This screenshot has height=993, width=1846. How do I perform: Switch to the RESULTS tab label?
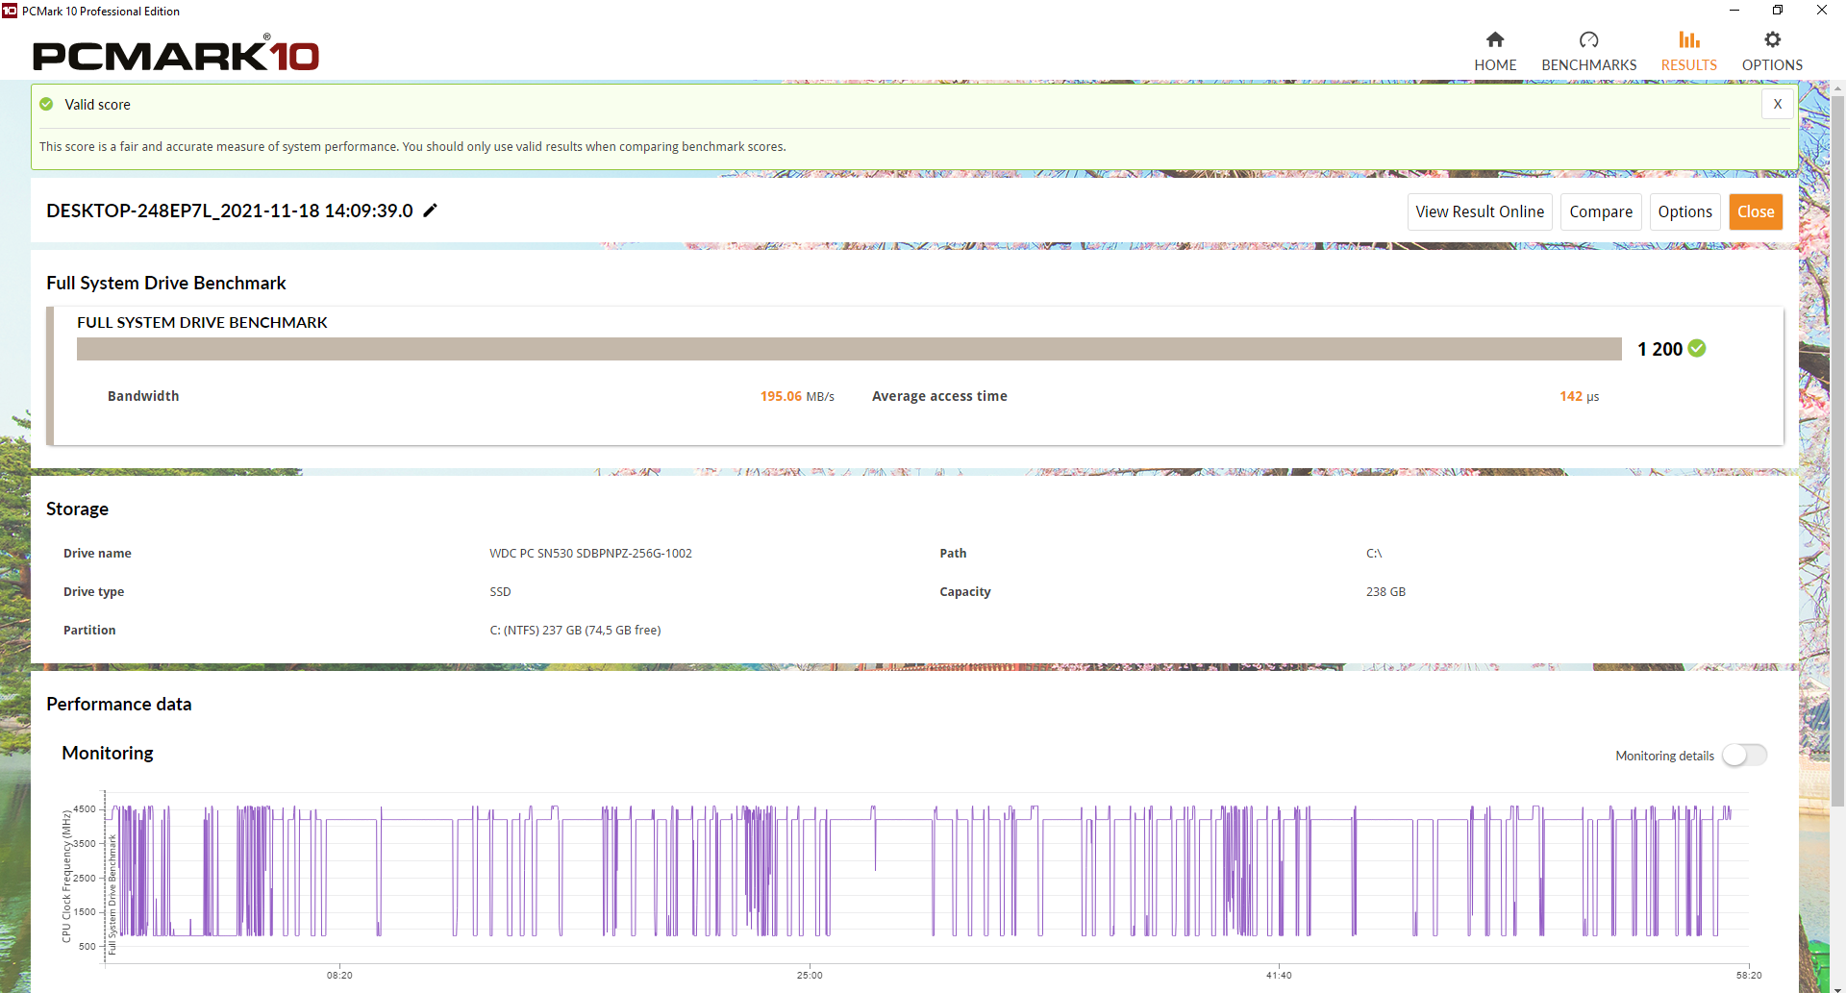1689,65
